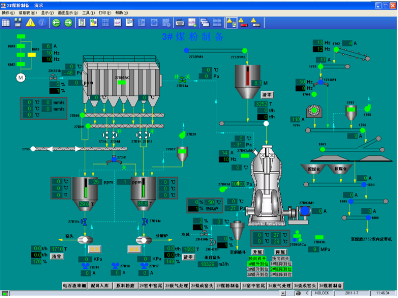
Task: Switch to 原料粉磨 screen
Action: pos(125,286)
